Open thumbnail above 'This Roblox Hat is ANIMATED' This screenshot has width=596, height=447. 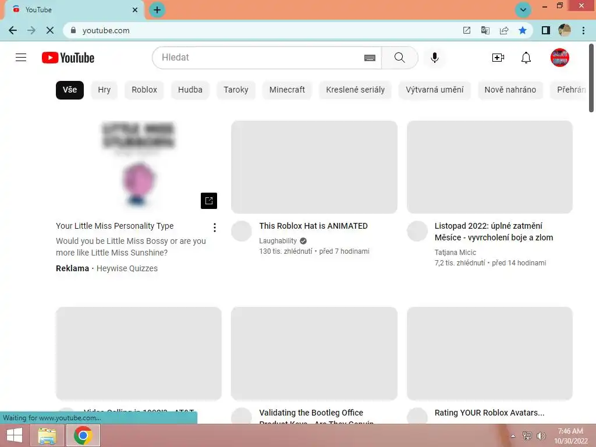[x=314, y=167]
